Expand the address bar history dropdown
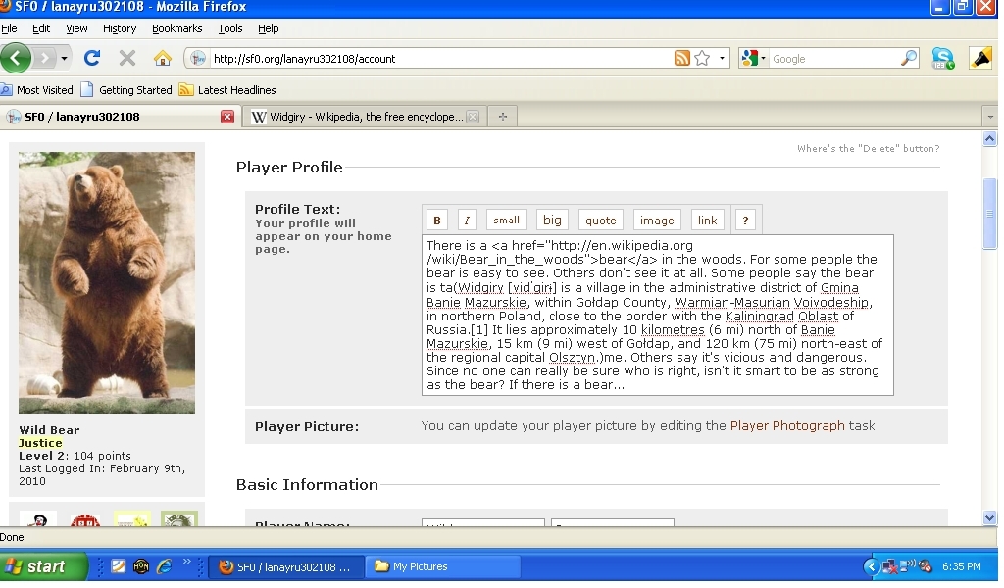 (x=723, y=59)
